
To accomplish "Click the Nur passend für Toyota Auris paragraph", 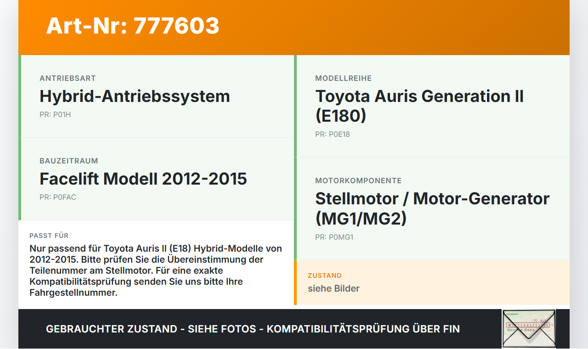I will 156,270.
